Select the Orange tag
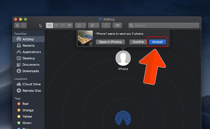This screenshot has height=129, width=210. (28, 110)
